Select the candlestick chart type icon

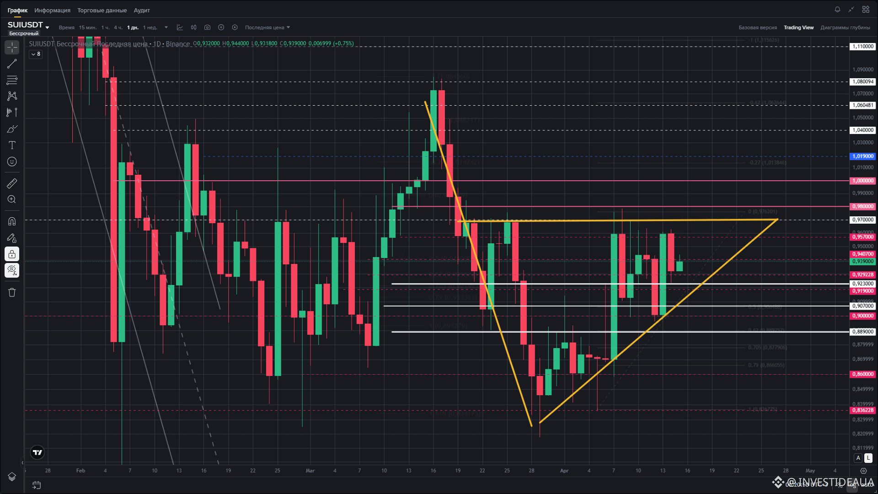pyautogui.click(x=193, y=27)
